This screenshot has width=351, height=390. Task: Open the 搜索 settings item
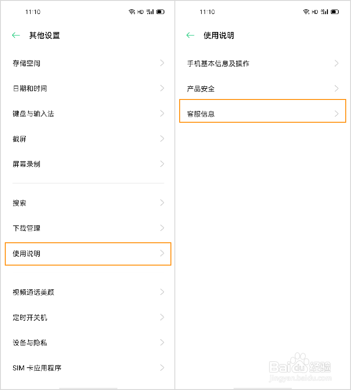tap(88, 203)
